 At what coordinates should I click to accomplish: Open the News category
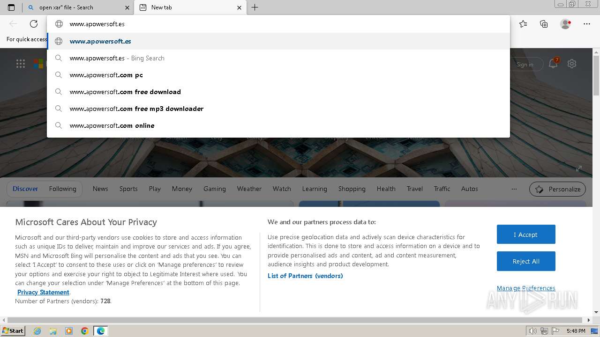[x=100, y=189]
